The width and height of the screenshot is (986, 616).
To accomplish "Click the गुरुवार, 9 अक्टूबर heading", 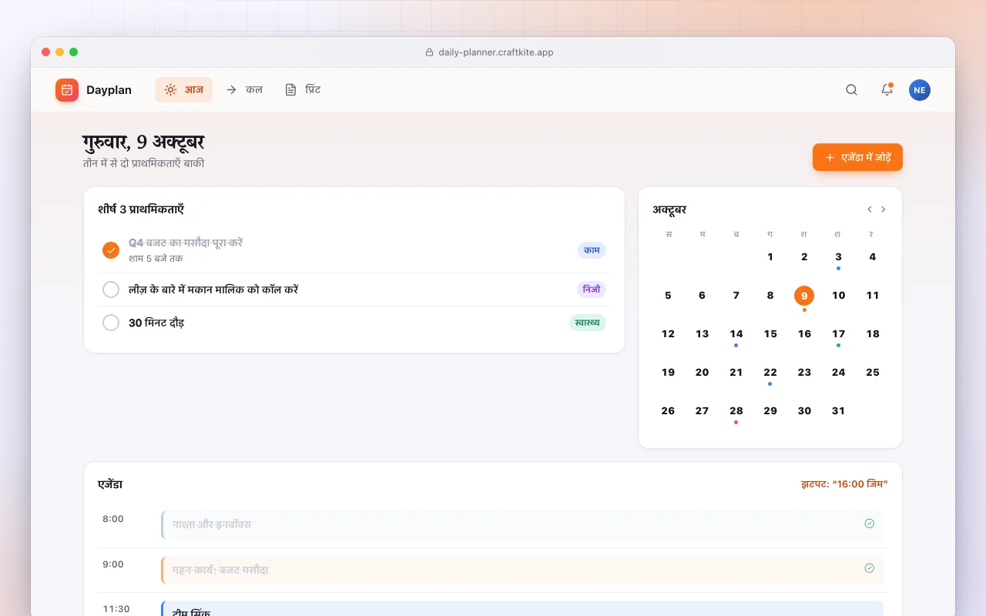I will tap(143, 142).
